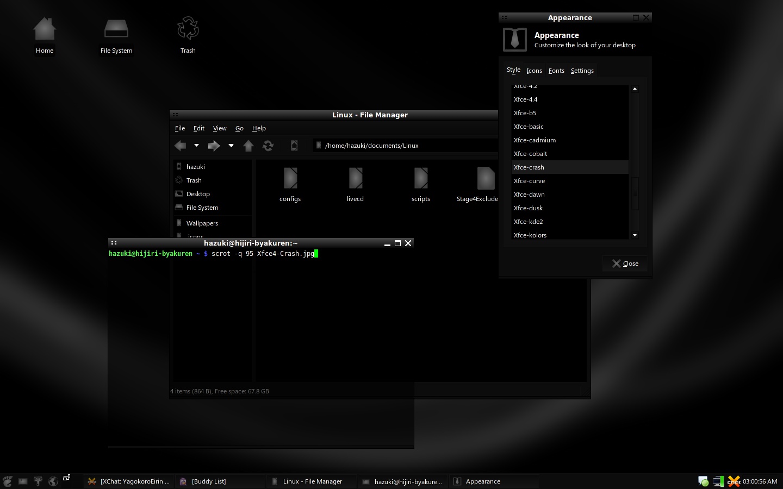Open the File Manager window menu button
Viewport: 783px width, 489px height.
(175, 115)
